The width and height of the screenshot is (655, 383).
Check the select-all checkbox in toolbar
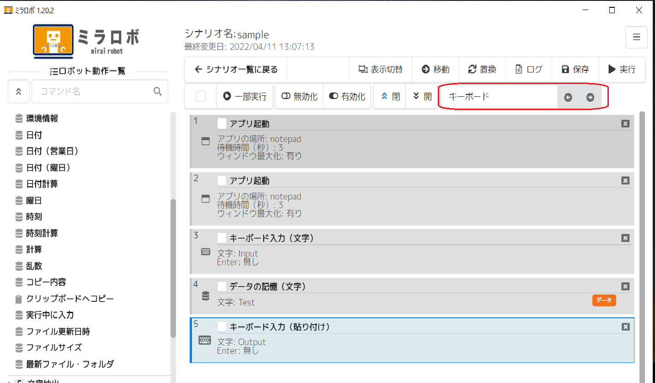point(201,96)
